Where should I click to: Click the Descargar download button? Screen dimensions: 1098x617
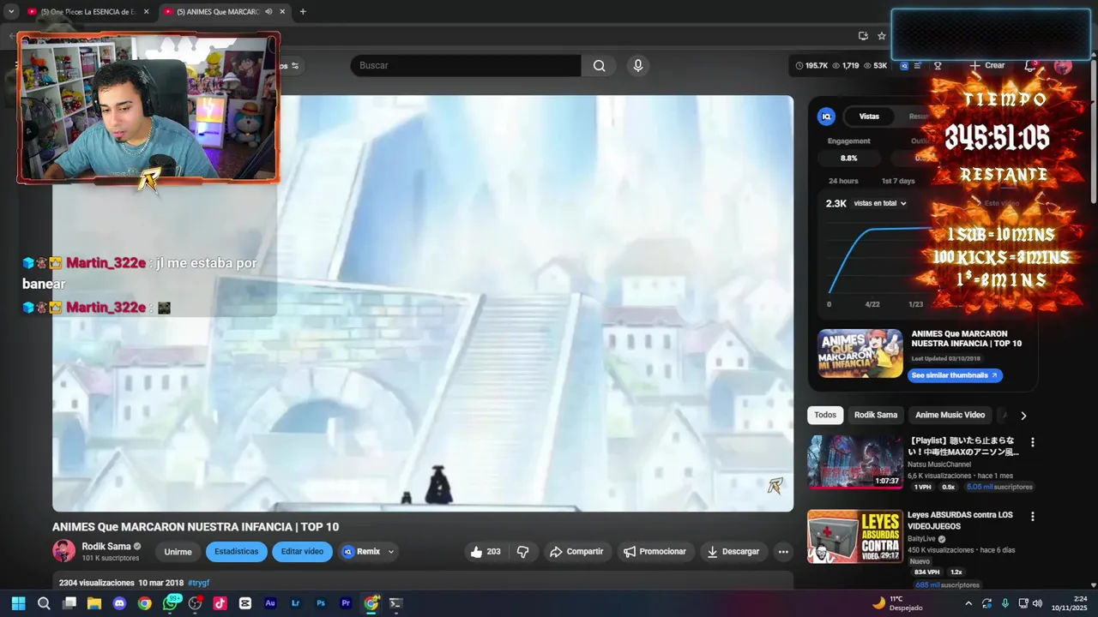coord(733,552)
